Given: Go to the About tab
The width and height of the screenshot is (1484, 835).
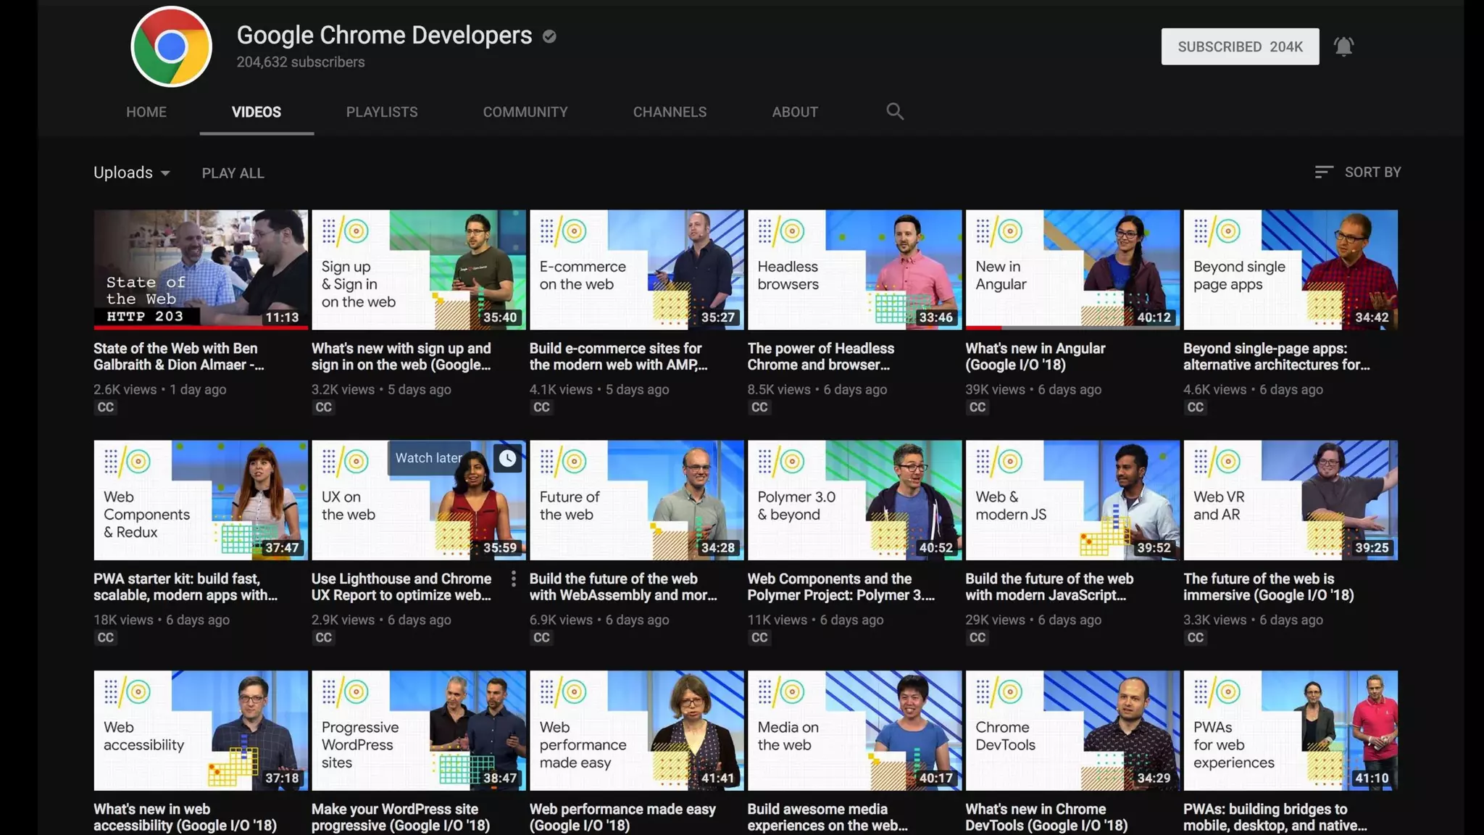Looking at the screenshot, I should click(x=795, y=112).
